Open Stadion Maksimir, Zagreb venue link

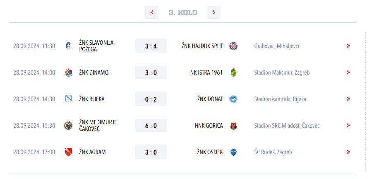pyautogui.click(x=282, y=73)
